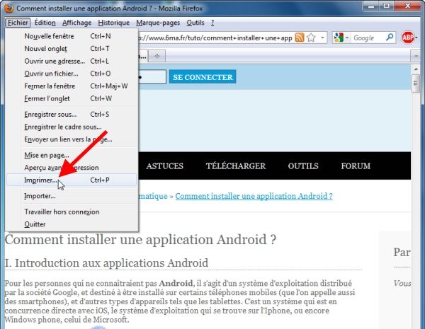Expand the address bar history dropdown

(x=322, y=37)
